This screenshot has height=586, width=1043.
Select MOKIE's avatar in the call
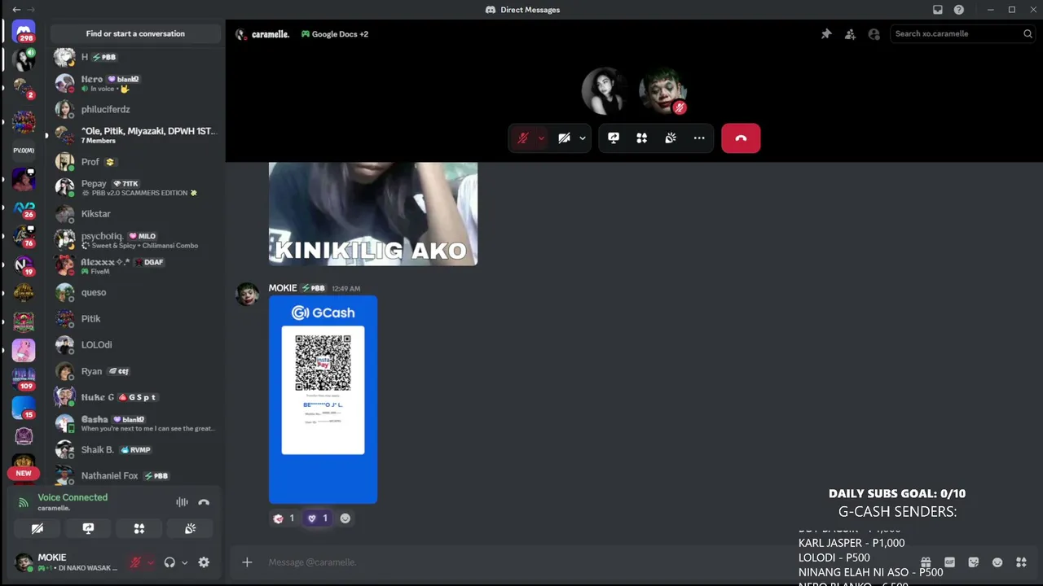pyautogui.click(x=663, y=91)
